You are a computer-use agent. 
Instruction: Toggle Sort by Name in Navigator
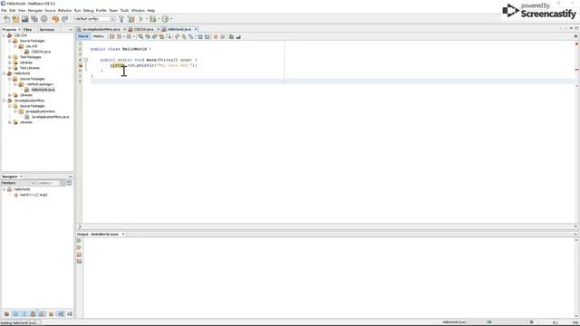tap(61, 314)
